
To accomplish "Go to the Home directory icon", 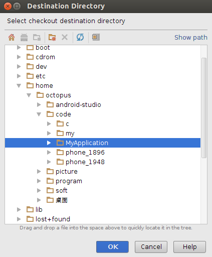I will pos(12,37).
